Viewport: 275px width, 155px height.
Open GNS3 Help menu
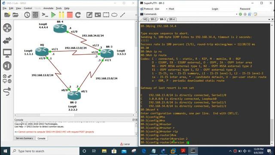[67, 8]
